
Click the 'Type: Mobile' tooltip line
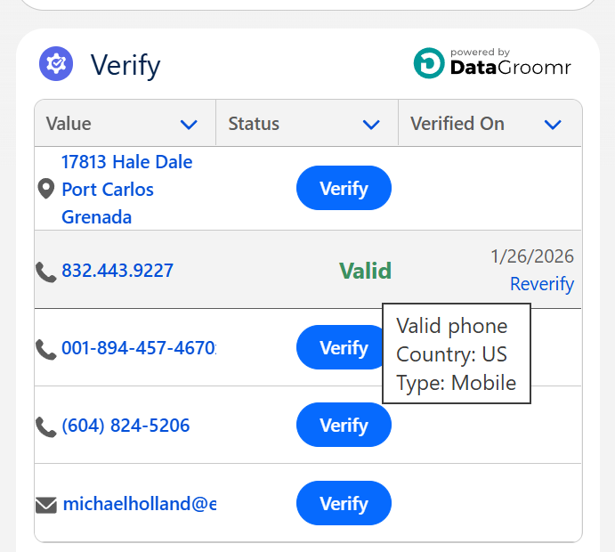(457, 383)
